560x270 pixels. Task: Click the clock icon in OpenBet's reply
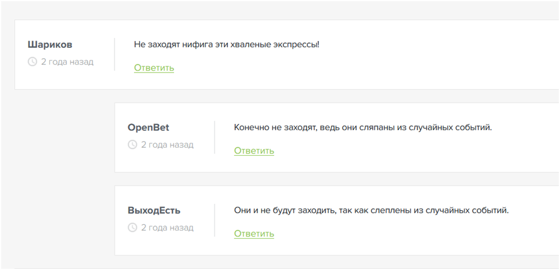132,144
